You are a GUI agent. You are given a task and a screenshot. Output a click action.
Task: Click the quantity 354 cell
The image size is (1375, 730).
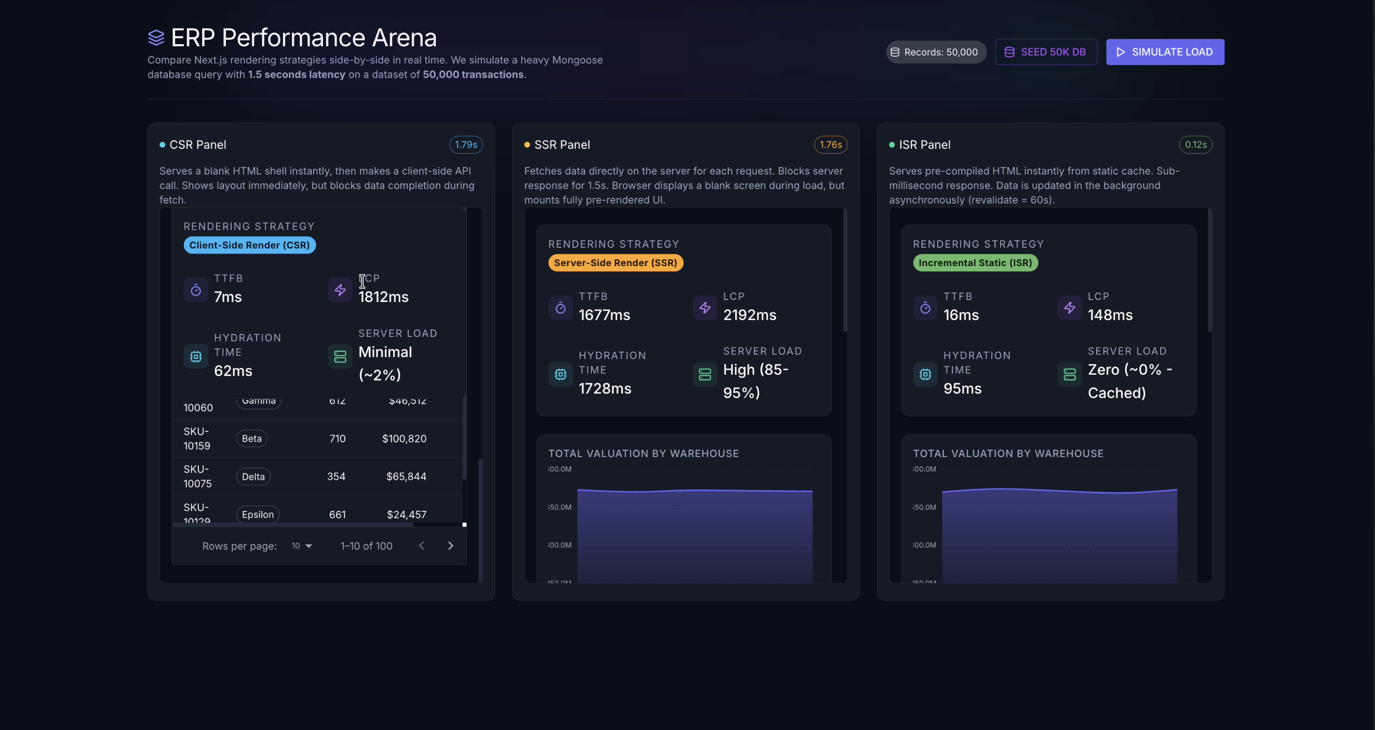pyautogui.click(x=336, y=476)
